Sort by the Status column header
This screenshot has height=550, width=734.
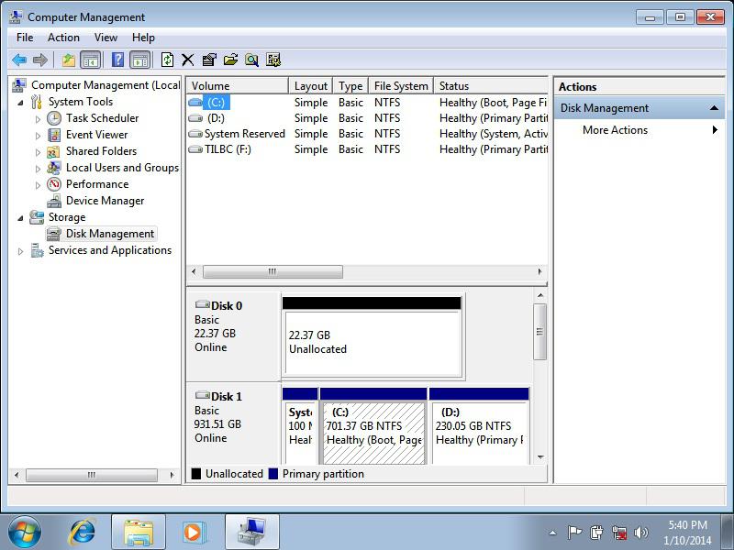pyautogui.click(x=491, y=86)
